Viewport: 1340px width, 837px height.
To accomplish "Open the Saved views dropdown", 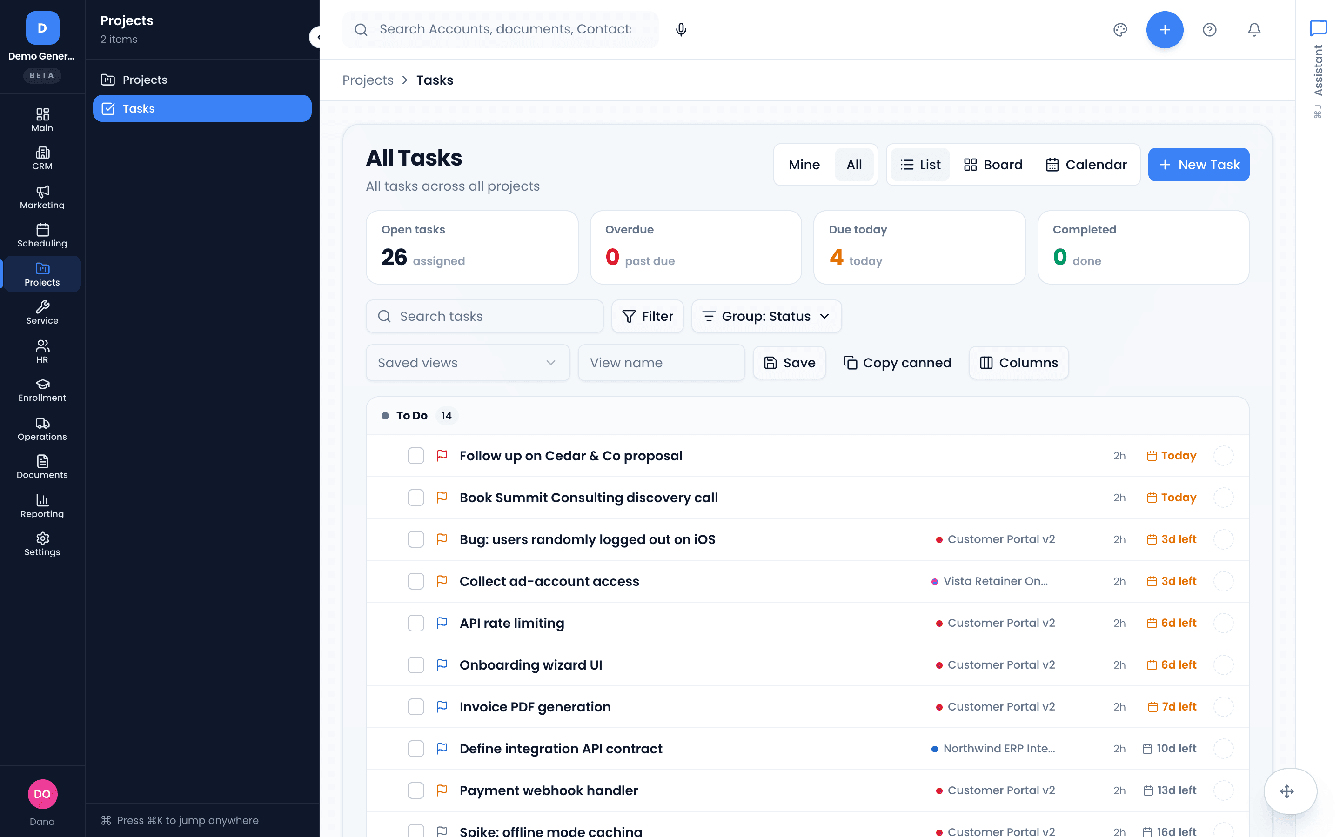I will 468,363.
